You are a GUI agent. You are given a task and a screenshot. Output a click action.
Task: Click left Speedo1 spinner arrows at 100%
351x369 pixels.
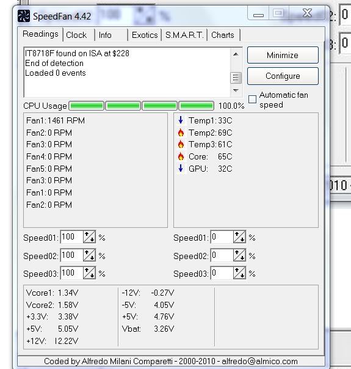click(89, 237)
